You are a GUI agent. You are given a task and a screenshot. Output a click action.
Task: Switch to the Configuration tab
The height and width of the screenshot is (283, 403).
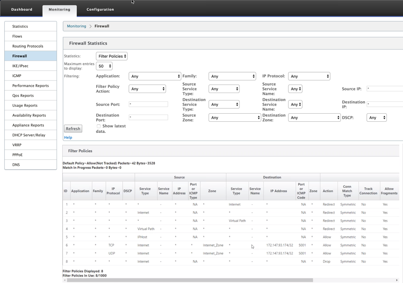(x=100, y=9)
